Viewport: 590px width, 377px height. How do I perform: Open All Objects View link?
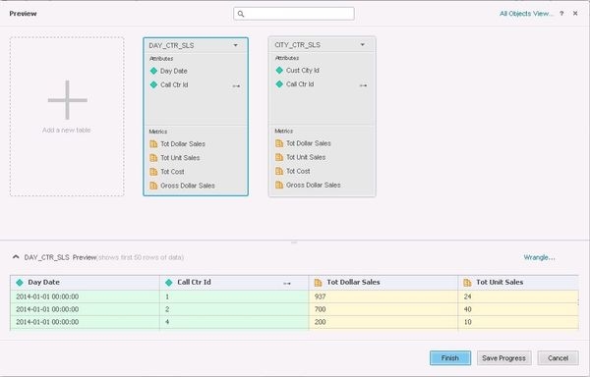point(526,14)
